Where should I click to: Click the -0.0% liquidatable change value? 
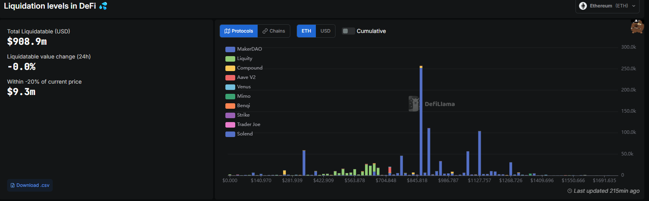click(x=22, y=67)
